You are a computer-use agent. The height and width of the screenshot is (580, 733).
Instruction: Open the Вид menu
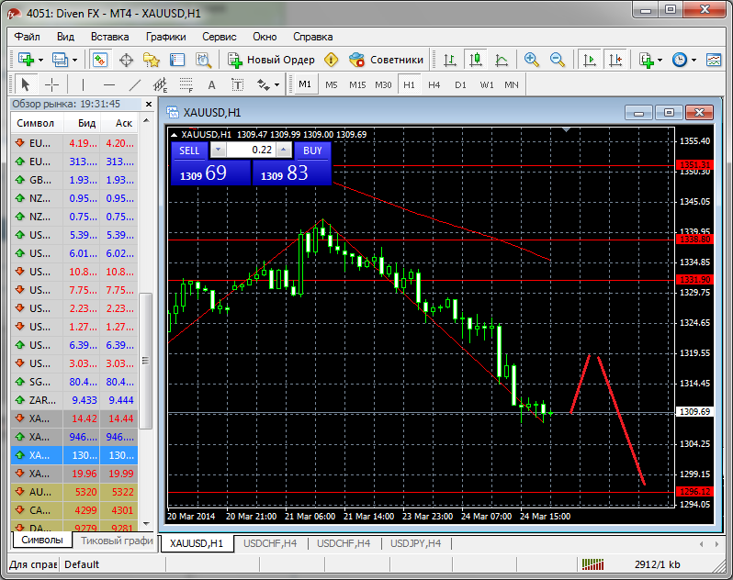point(65,37)
